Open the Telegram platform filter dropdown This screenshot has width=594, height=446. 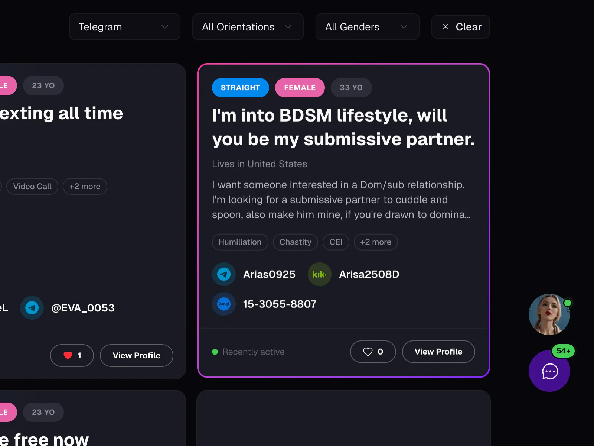pyautogui.click(x=124, y=27)
